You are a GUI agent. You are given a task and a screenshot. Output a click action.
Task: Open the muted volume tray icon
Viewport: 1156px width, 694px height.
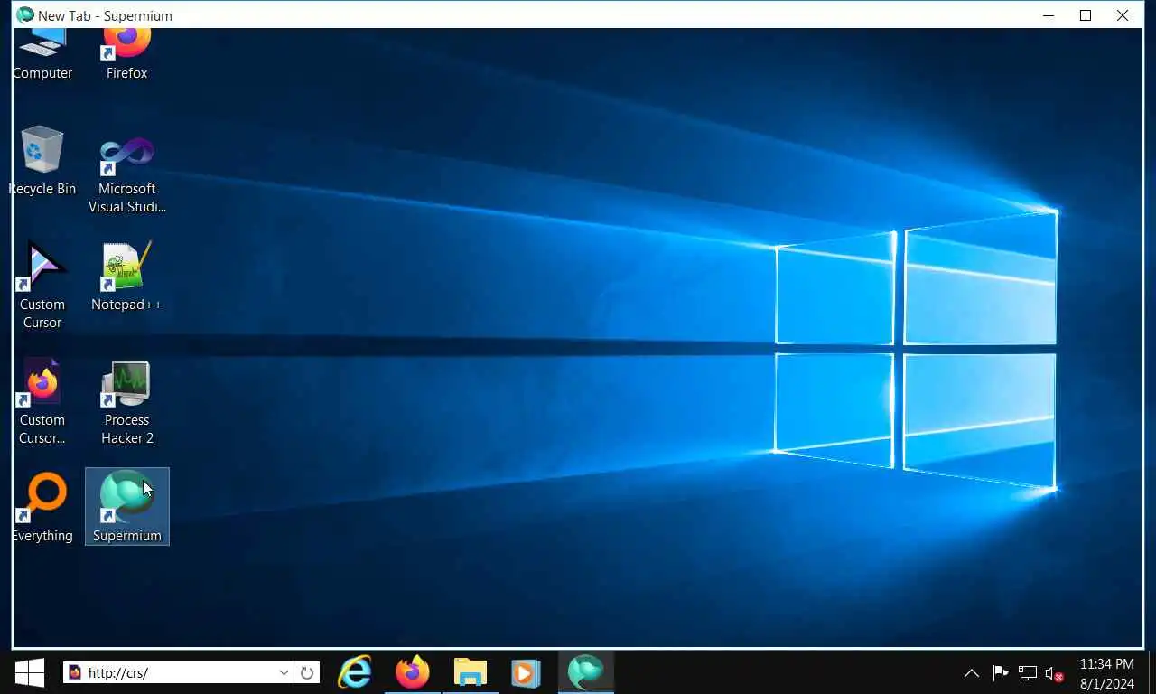[1054, 673]
